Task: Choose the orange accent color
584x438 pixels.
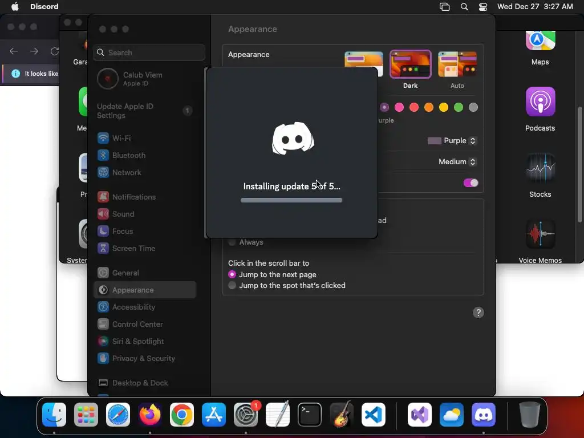Action: (x=429, y=108)
